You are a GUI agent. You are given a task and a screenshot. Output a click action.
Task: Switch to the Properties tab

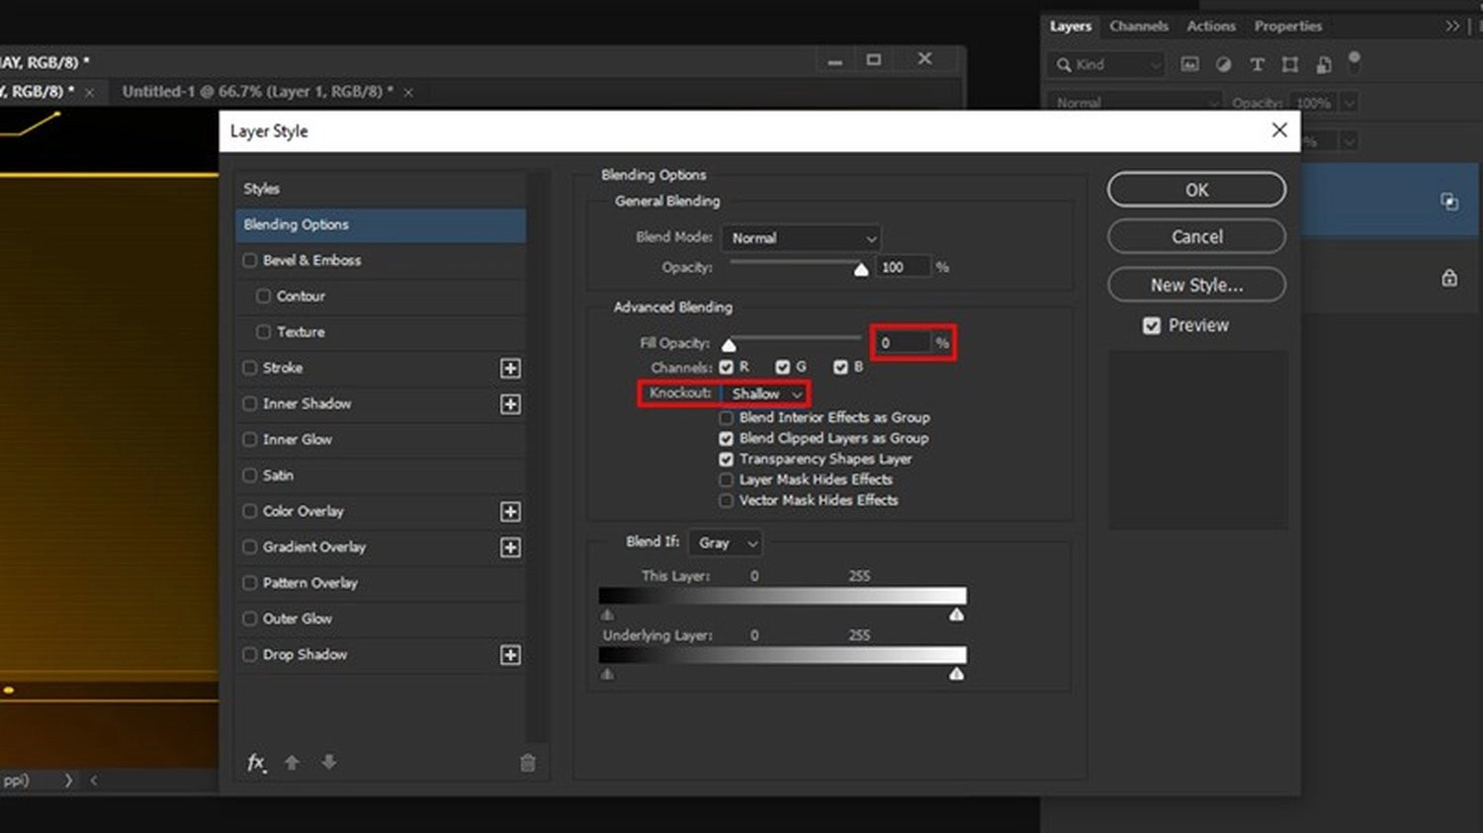pyautogui.click(x=1288, y=27)
